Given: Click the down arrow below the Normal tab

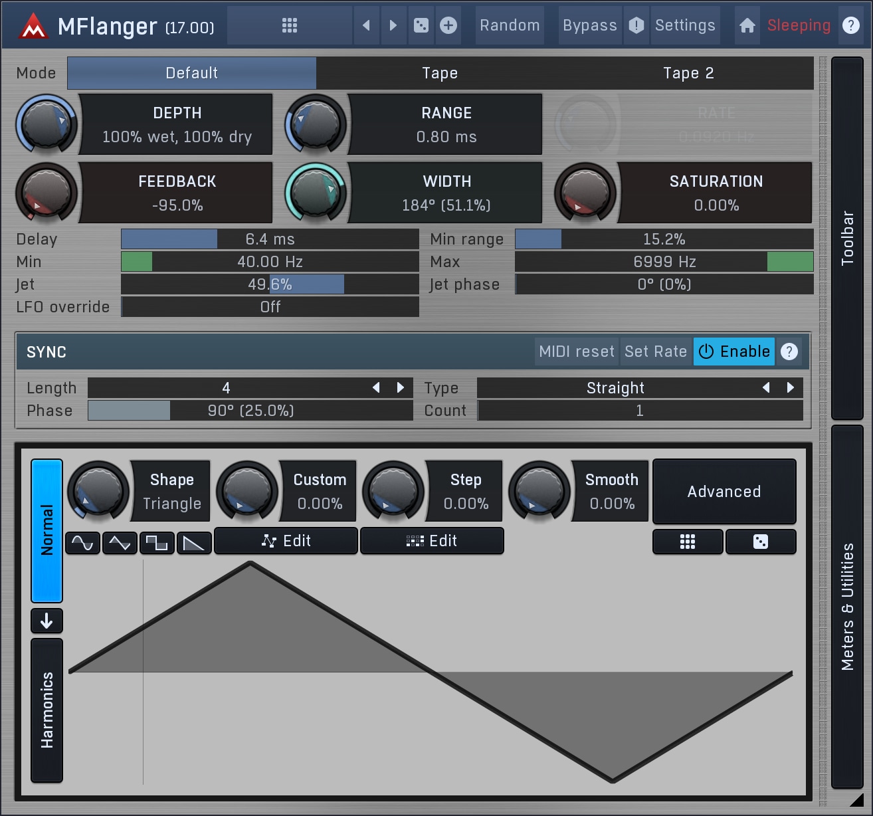Looking at the screenshot, I should click(x=47, y=621).
